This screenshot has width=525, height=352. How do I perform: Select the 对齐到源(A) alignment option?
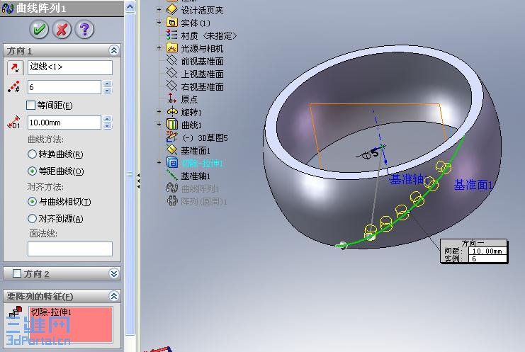32,219
